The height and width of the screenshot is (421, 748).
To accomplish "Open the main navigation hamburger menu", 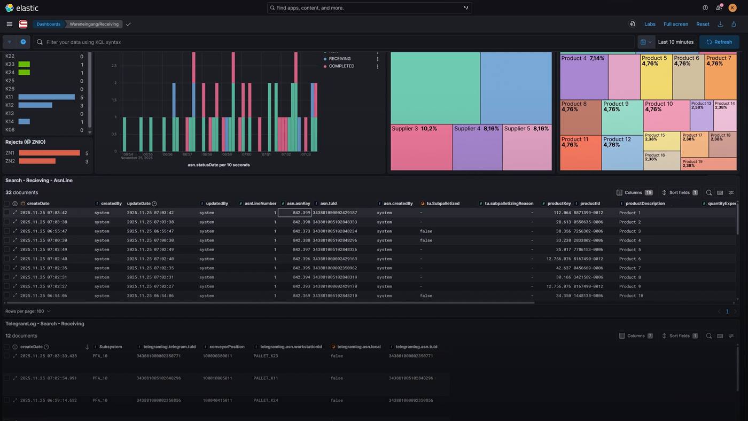I will pos(9,24).
